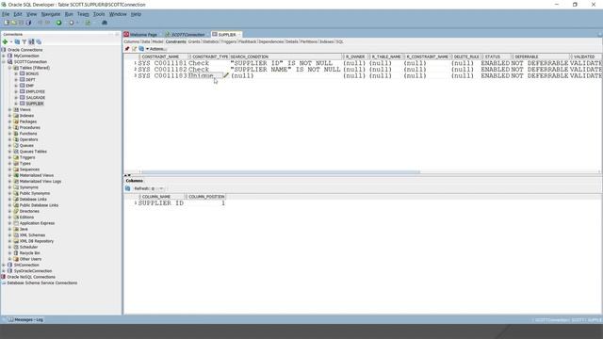The image size is (603, 339).
Task: Click the last icon in Connections toolbar
Action: [x=39, y=41]
